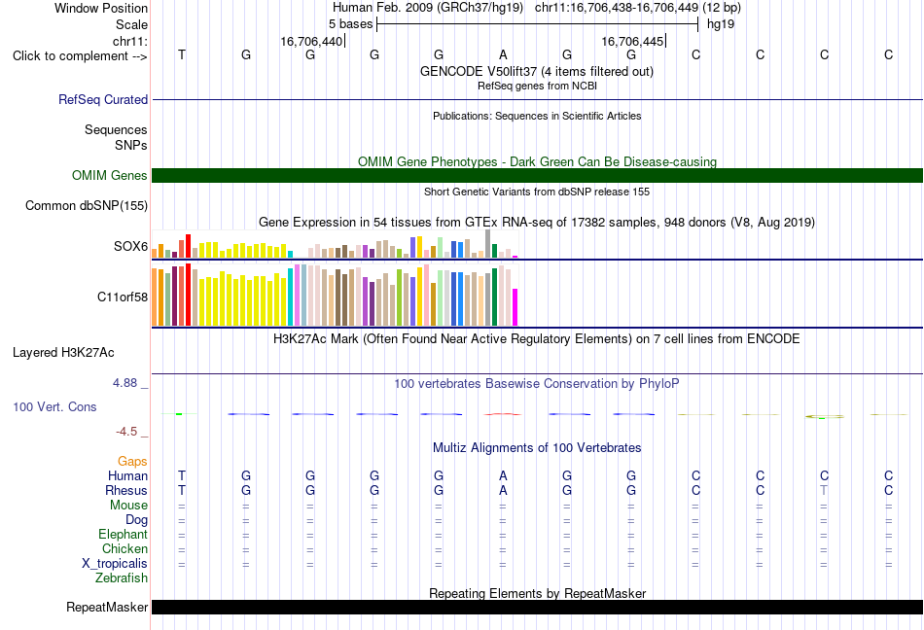The image size is (924, 630).
Task: Click the Layered H3K27Ac track label
Action: tap(63, 353)
